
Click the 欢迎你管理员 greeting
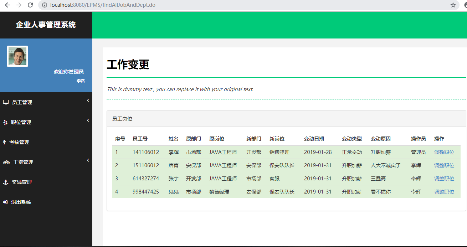point(69,72)
